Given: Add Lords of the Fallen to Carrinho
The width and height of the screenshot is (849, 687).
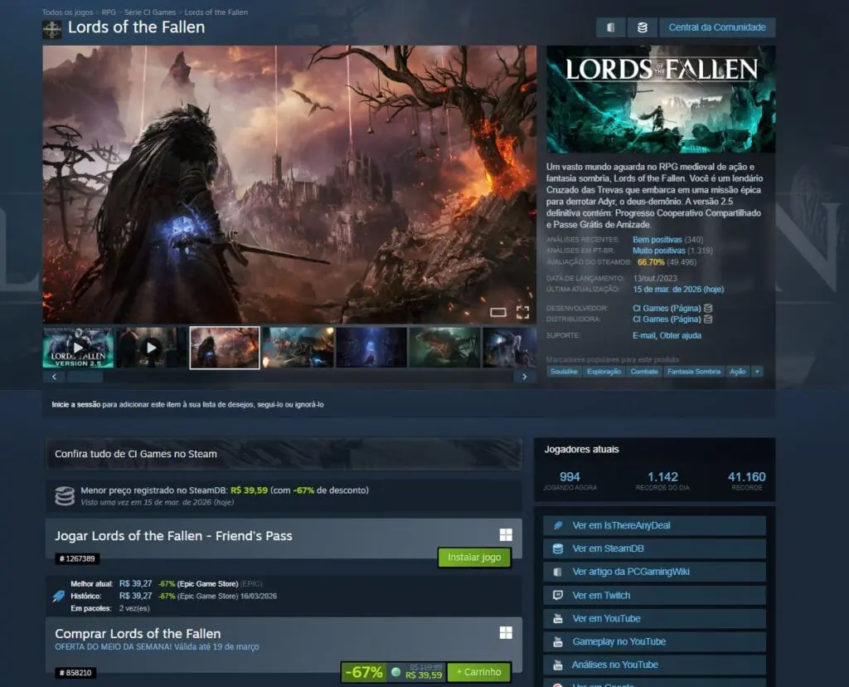Looking at the screenshot, I should coord(478,672).
